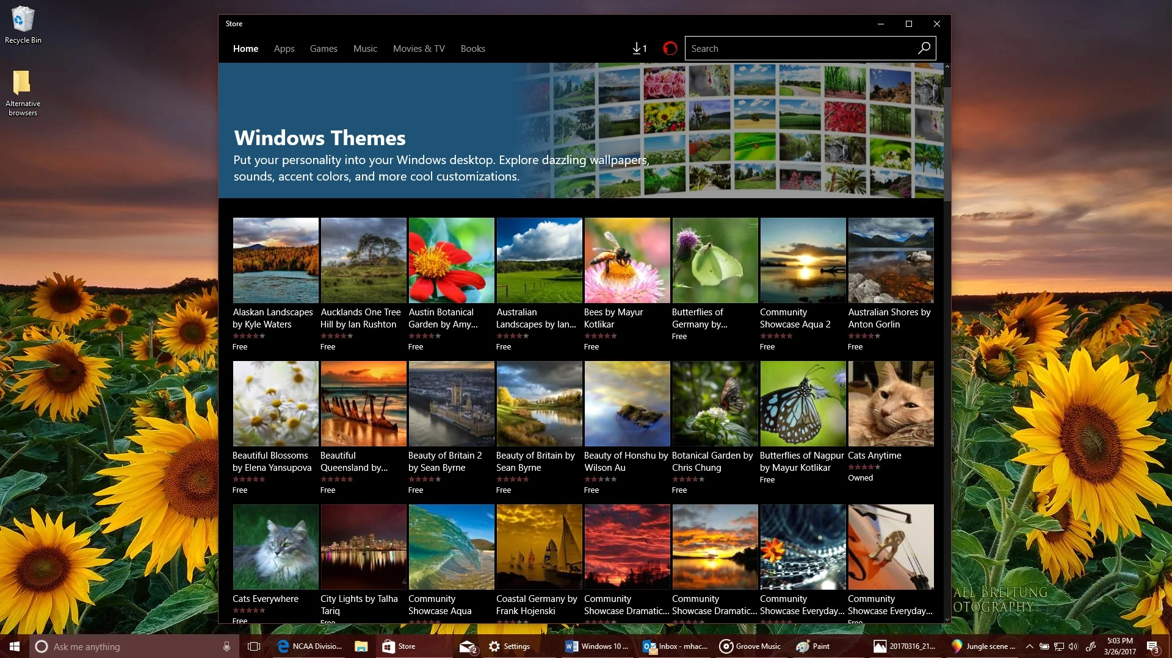Screen dimensions: 1172x658
Task: Switch to Word Windows 10 document
Action: (597, 646)
